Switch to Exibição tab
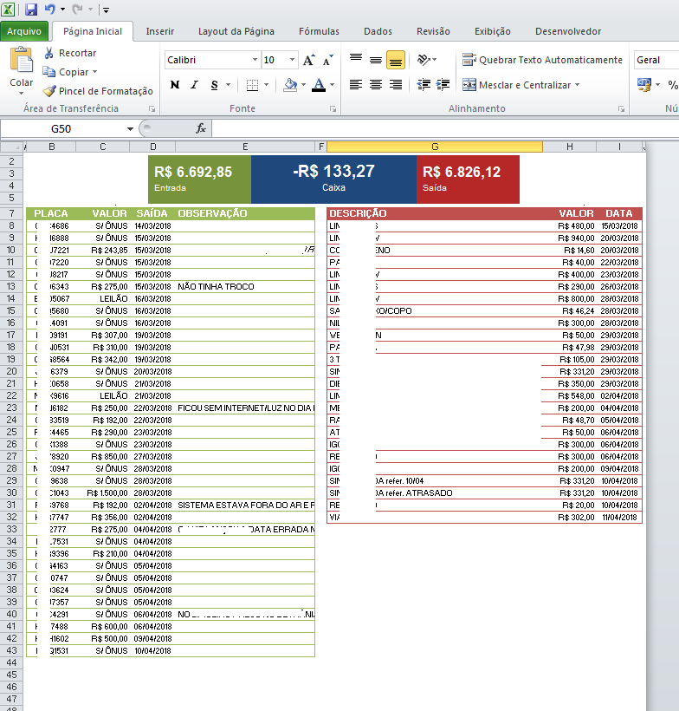 click(x=493, y=31)
